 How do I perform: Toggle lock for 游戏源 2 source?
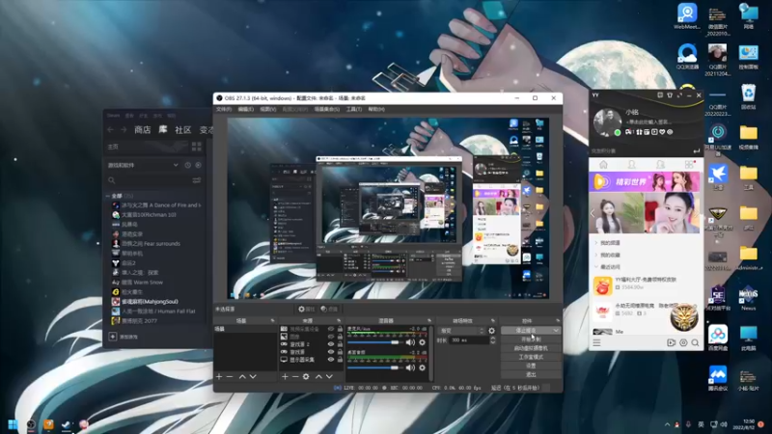pyautogui.click(x=340, y=344)
